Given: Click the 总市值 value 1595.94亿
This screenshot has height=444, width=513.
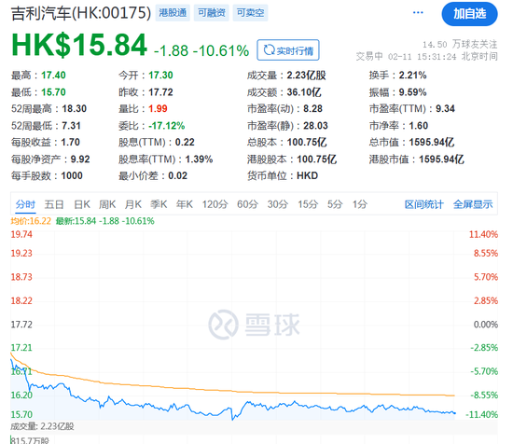Looking at the screenshot, I should click(432, 143).
